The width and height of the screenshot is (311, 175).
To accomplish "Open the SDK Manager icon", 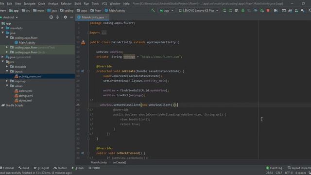I will pyautogui.click(x=302, y=11).
